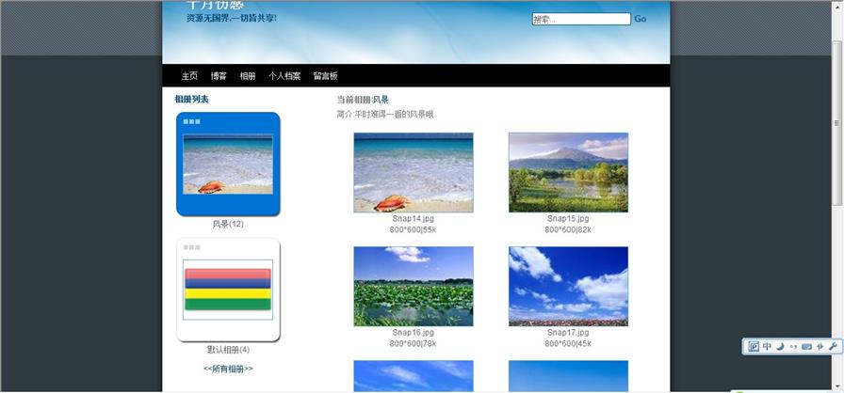This screenshot has width=844, height=393.
Task: Open the Snap15.jpg mountain lake thumbnail
Action: [568, 172]
